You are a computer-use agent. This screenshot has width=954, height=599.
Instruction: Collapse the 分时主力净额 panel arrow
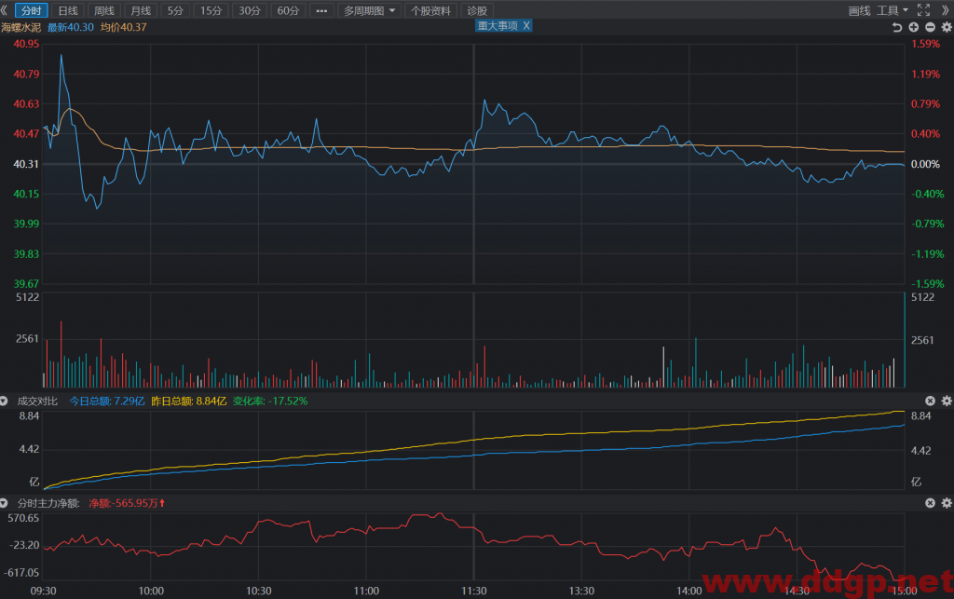pos(5,503)
